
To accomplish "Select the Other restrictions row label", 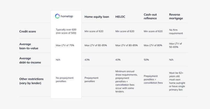I will tap(31, 81).
